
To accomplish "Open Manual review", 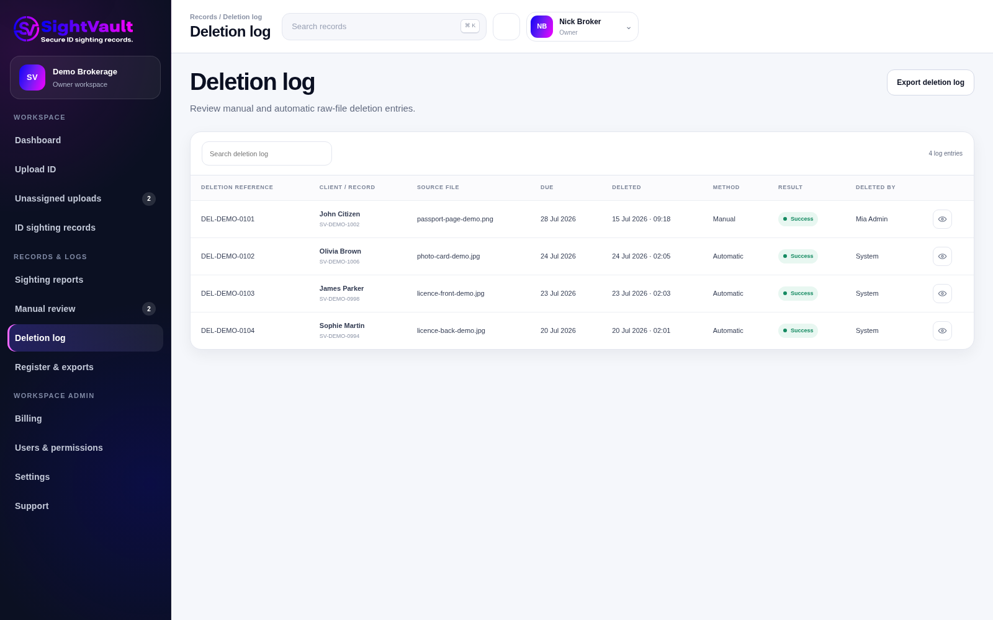I will [85, 309].
